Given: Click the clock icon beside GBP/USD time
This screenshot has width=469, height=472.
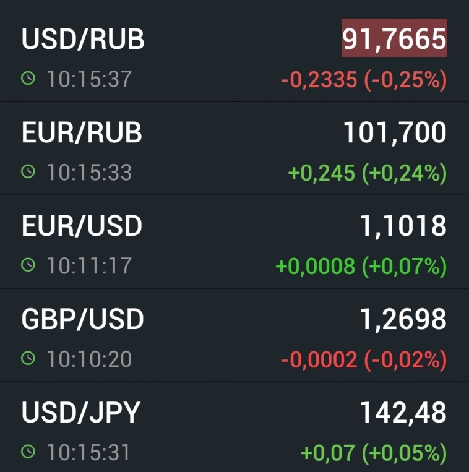Looking at the screenshot, I should 28,359.
